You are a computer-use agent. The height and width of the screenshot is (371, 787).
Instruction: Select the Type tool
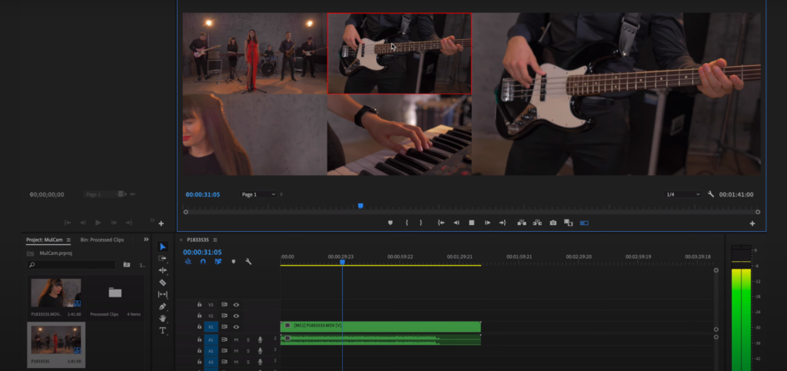point(162,330)
